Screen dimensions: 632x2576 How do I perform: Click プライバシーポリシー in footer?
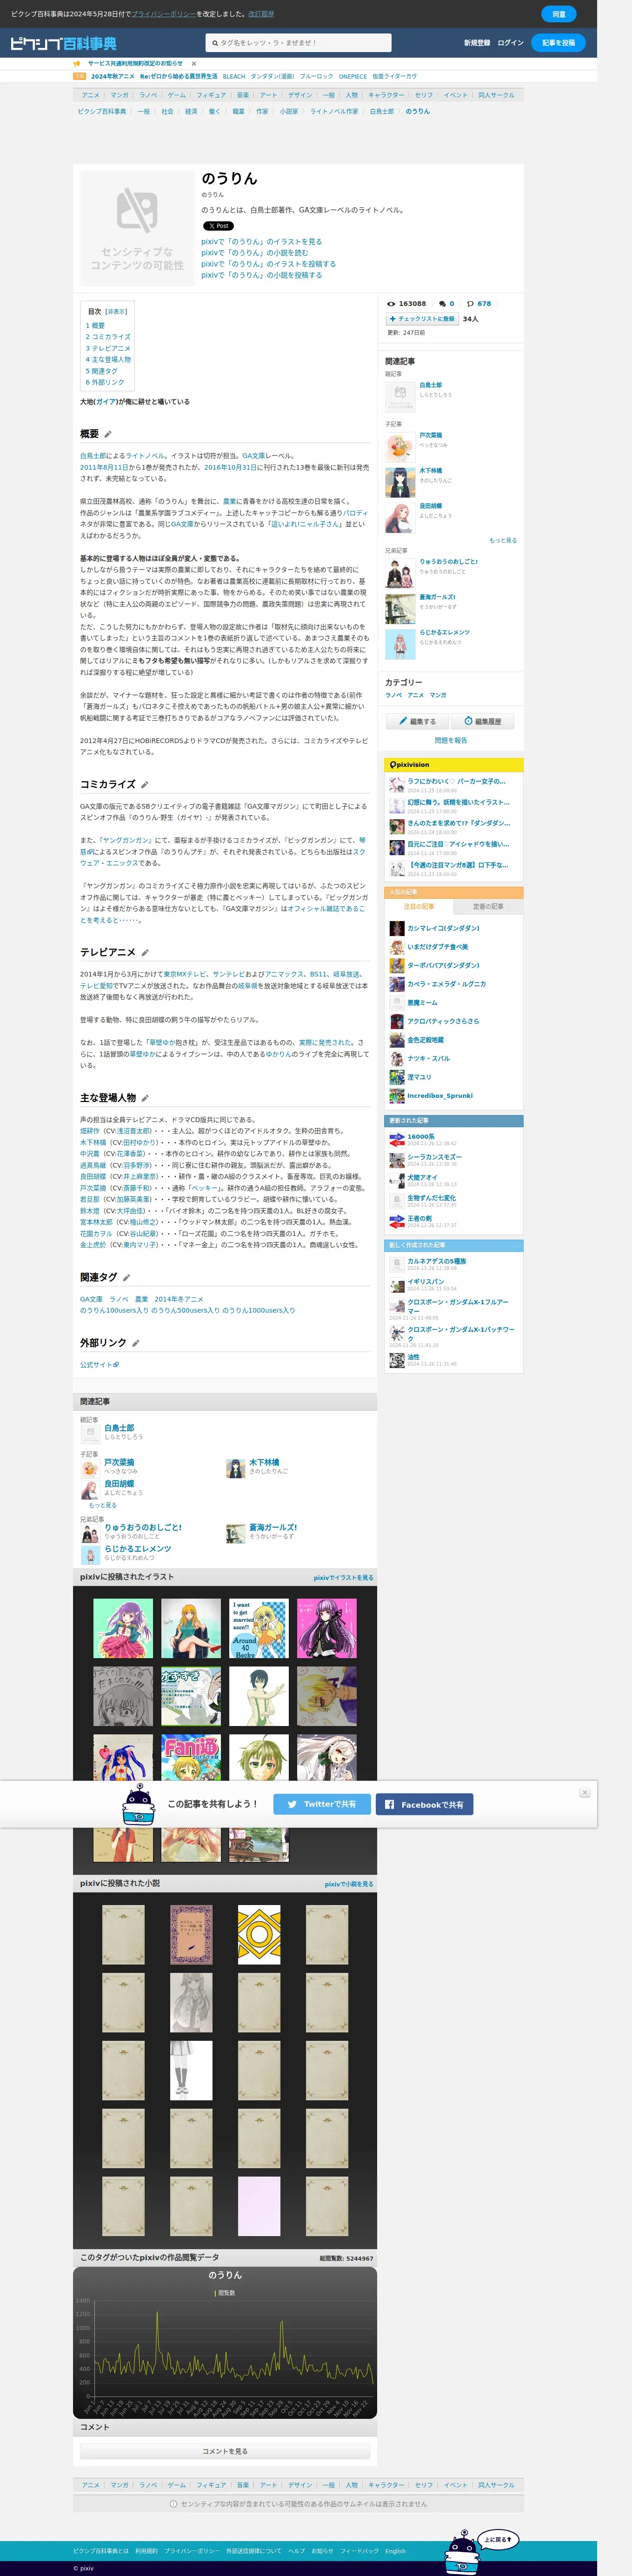pos(191,2551)
